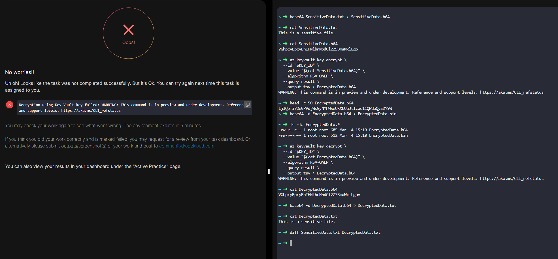The width and height of the screenshot is (558, 259).
Task: Click the 'No worries!!' heading
Action: tap(20, 72)
